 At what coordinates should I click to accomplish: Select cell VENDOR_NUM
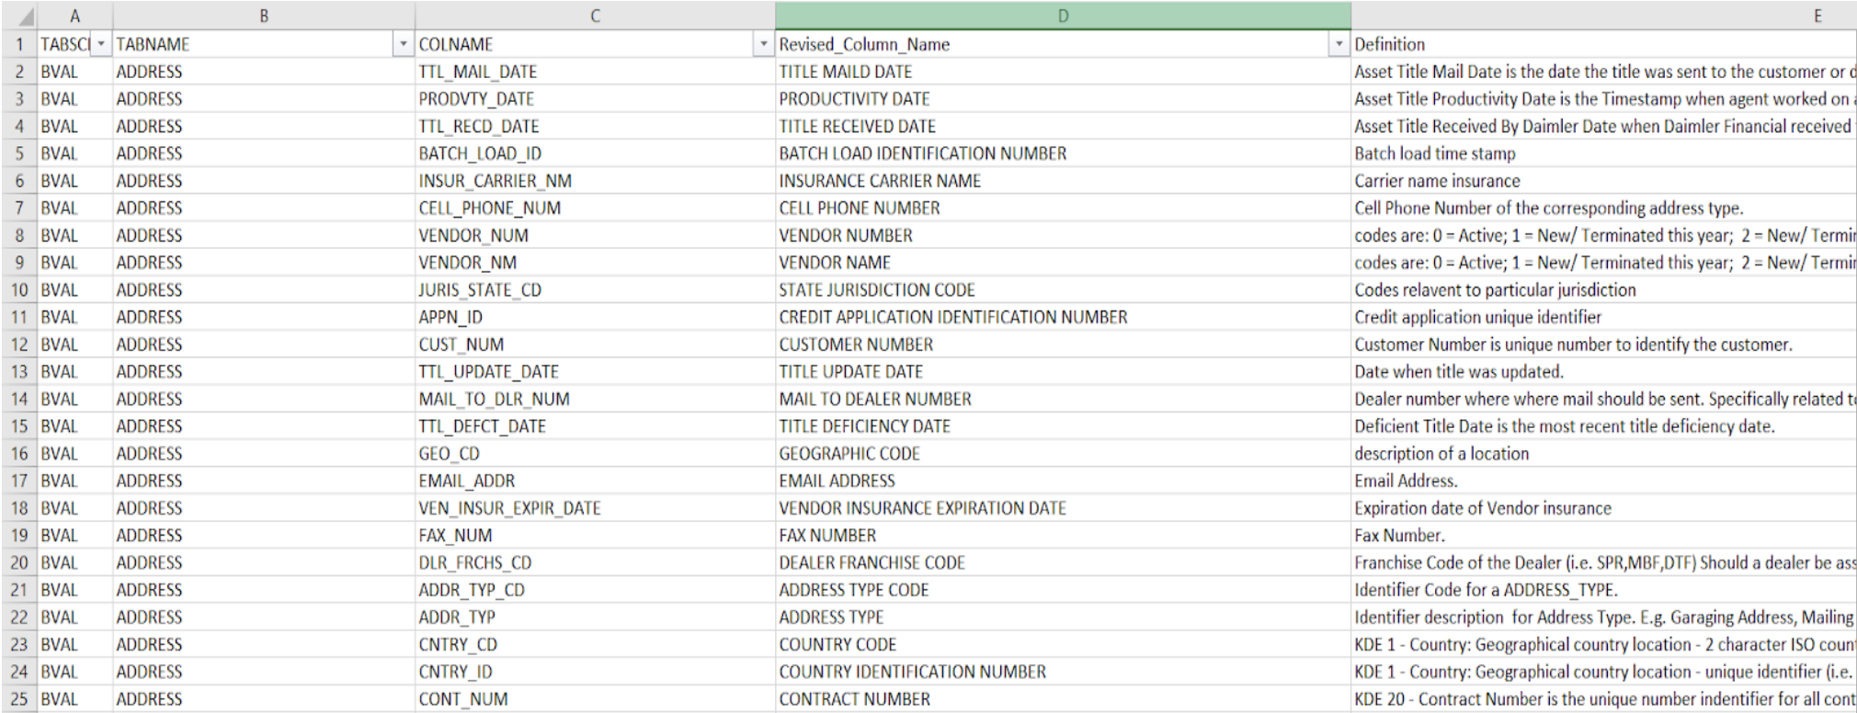[595, 235]
